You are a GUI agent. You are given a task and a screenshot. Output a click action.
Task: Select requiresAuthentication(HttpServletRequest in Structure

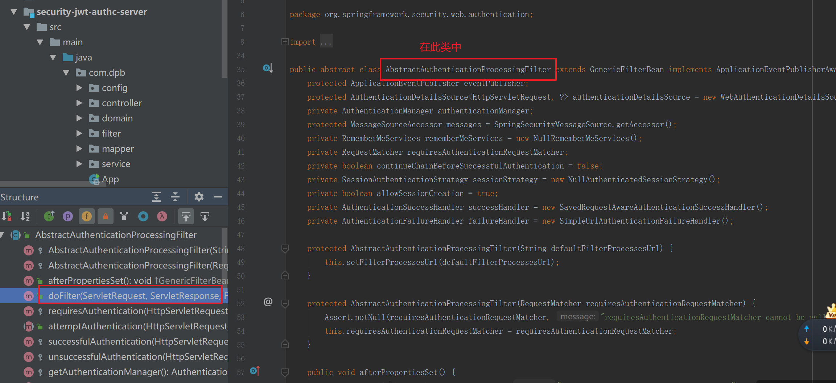[138, 311]
